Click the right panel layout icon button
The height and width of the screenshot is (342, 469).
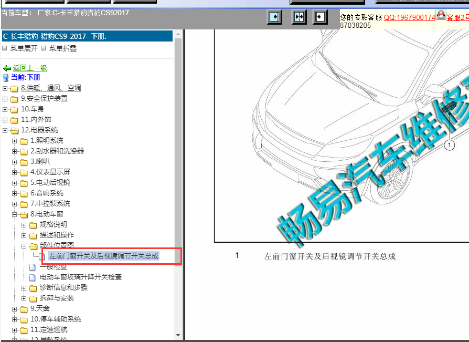[x=320, y=17]
